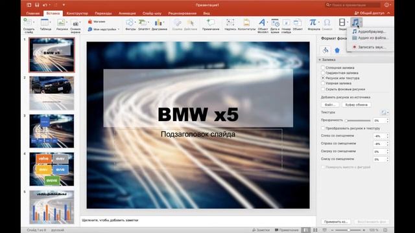
Task: Click the Дата и время icon
Action: click(x=275, y=23)
